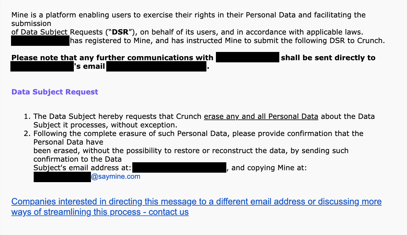Click bold 'shall be sent directly to' text
Screen dimensions: 407x235
coord(328,57)
